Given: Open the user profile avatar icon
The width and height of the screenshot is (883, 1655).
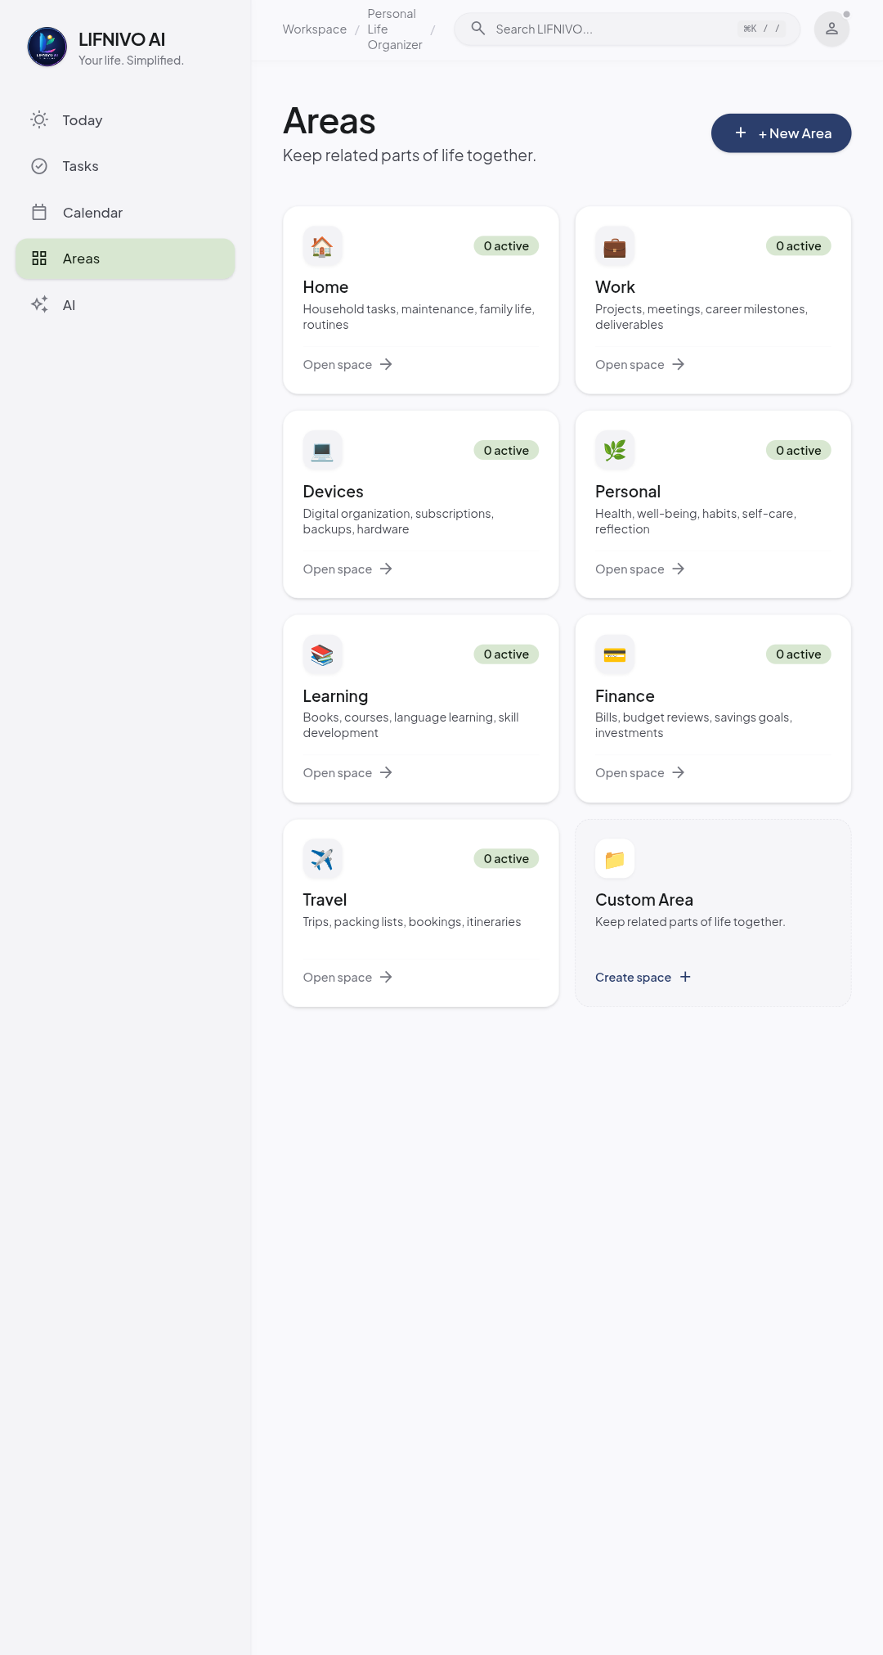Looking at the screenshot, I should [x=831, y=29].
